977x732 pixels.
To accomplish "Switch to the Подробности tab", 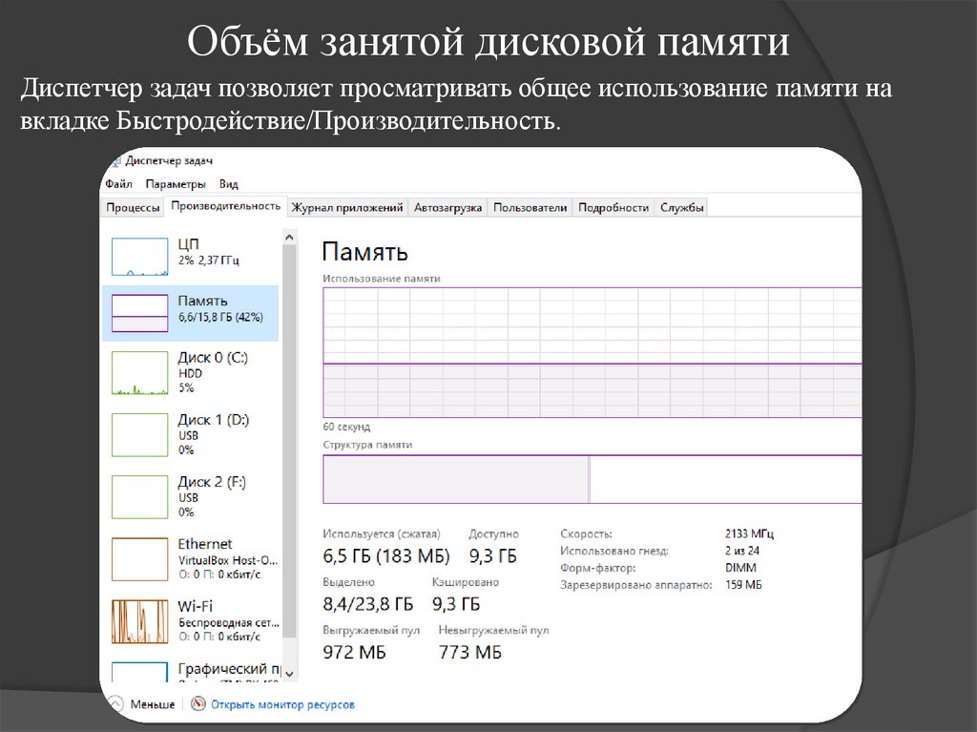I will tap(612, 206).
